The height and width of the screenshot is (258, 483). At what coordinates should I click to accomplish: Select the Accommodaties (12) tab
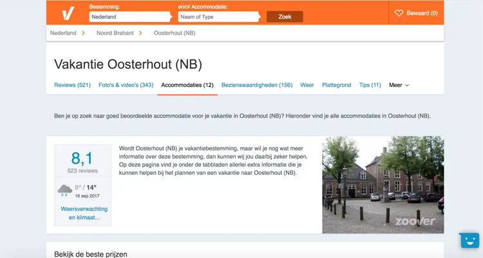187,85
